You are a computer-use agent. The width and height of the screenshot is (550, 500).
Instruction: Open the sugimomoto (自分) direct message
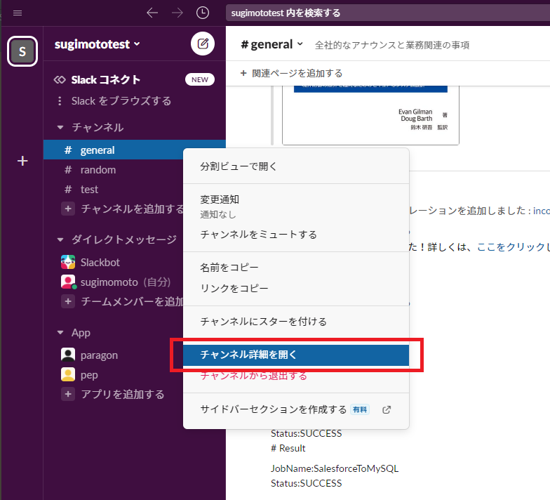(x=125, y=282)
